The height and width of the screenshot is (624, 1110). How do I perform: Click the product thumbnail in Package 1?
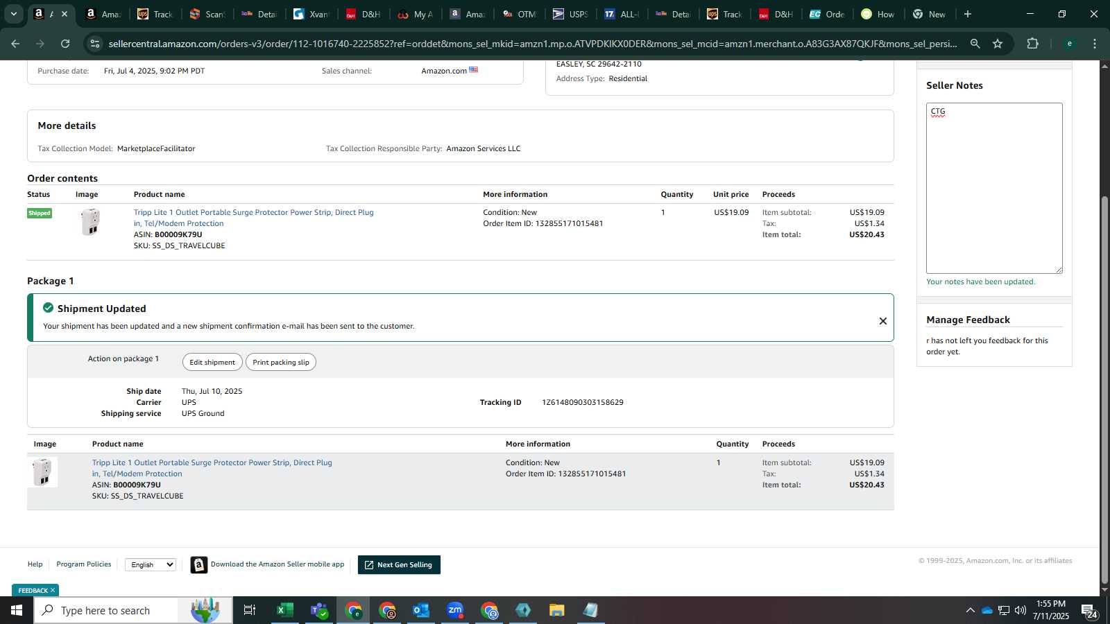(42, 472)
